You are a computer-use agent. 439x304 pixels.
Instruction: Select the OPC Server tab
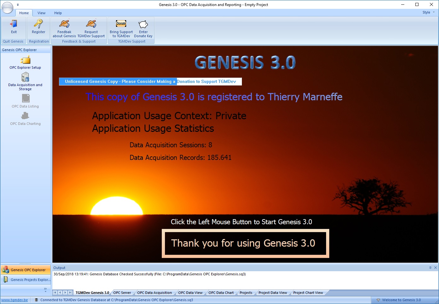tap(122, 293)
